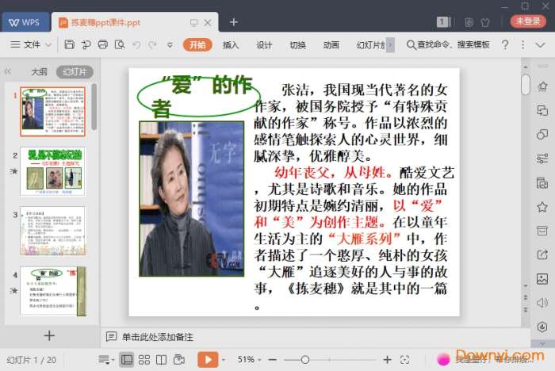Click the zoom slider handle
The image size is (555, 371).
pyautogui.click(x=304, y=360)
